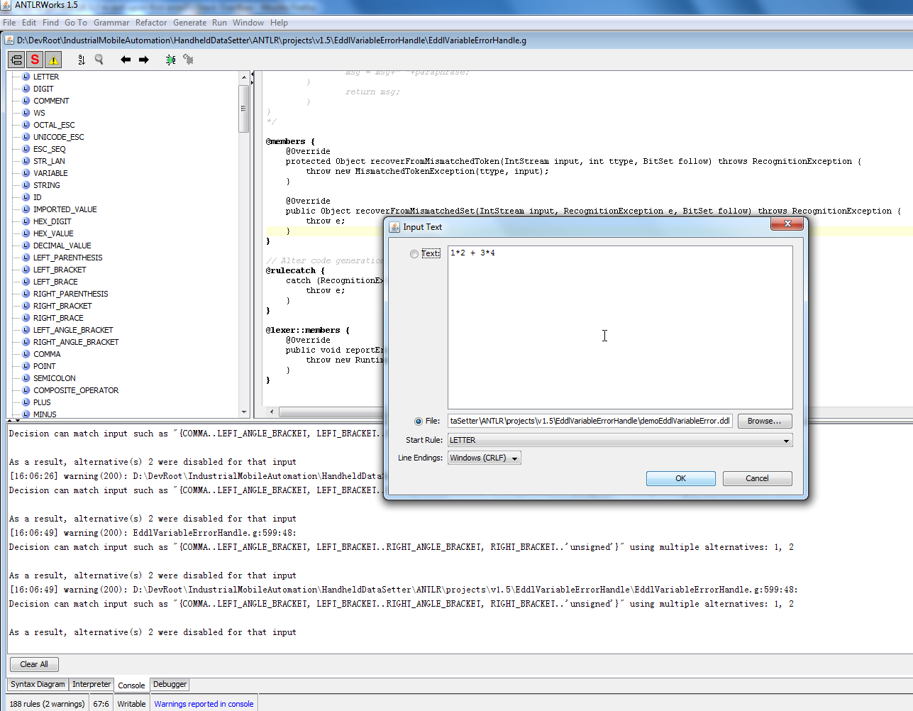This screenshot has height=711, width=913.
Task: Start debugging with the green bug icon
Action: (170, 60)
